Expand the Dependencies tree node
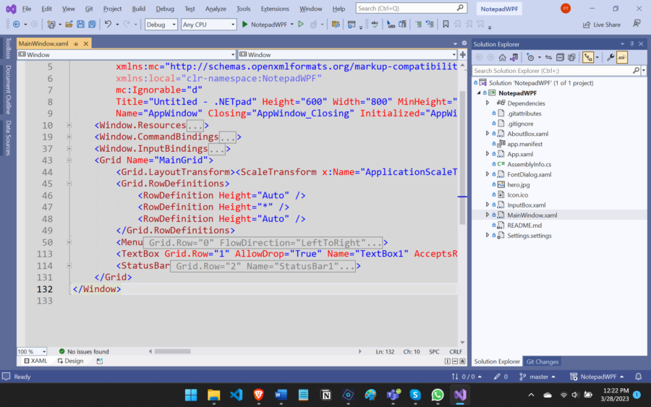The height and width of the screenshot is (407, 651). tap(488, 103)
